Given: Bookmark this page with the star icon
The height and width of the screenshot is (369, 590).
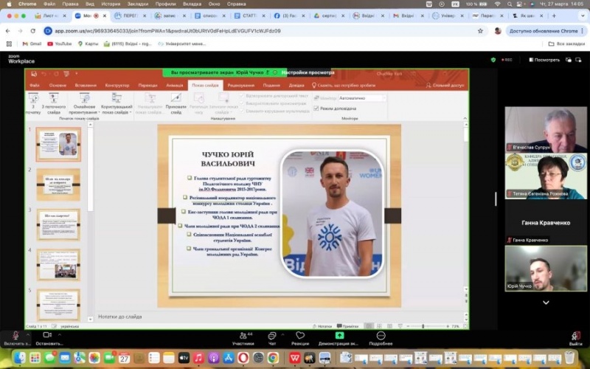Looking at the screenshot, I should point(480,31).
